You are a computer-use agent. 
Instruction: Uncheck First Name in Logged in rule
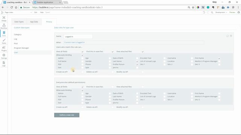click(x=219, y=58)
